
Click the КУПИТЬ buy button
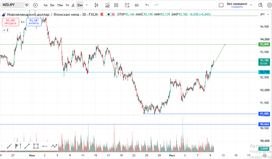pos(34,22)
